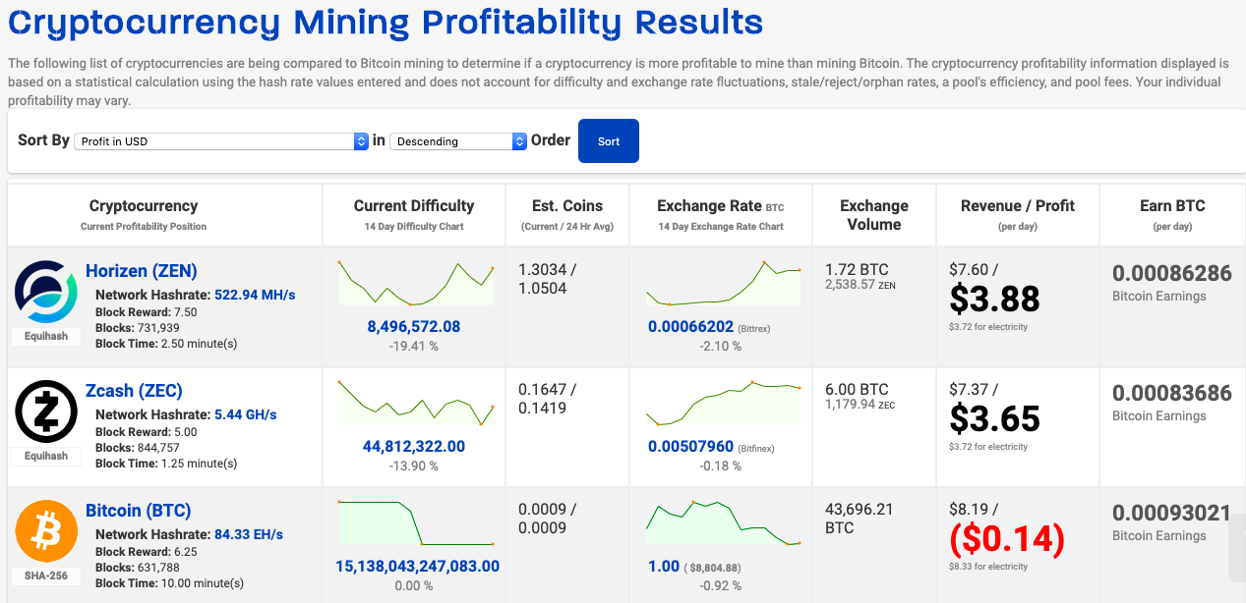Open the Zcash (ZEC) coin link
Image resolution: width=1246 pixels, height=603 pixels.
point(134,391)
